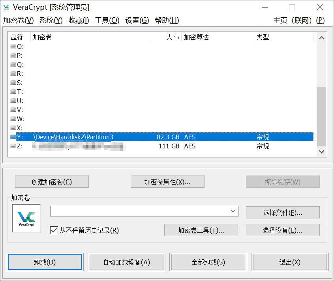Select the R: drive icon

point(13,74)
